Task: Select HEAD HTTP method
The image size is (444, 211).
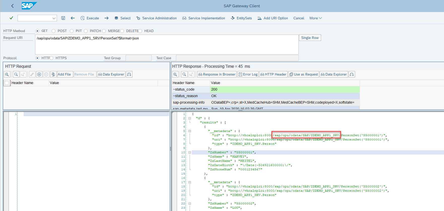Action: click(x=140, y=31)
